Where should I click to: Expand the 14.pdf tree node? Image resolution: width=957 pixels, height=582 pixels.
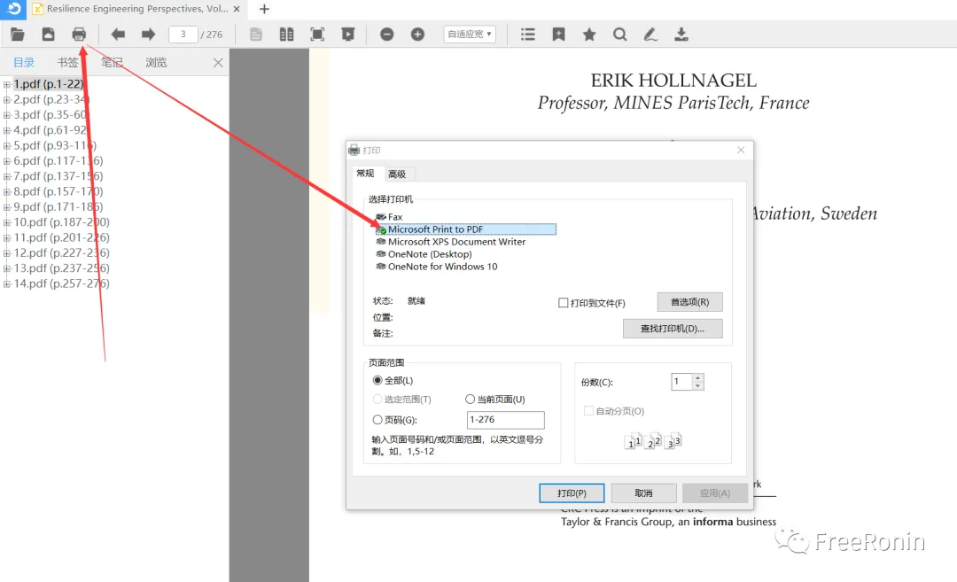pos(7,283)
